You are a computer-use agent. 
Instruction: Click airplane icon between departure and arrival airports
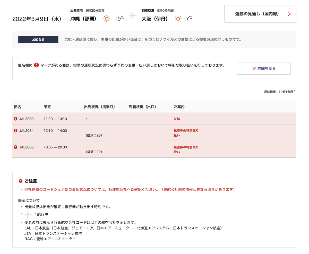click(133, 15)
